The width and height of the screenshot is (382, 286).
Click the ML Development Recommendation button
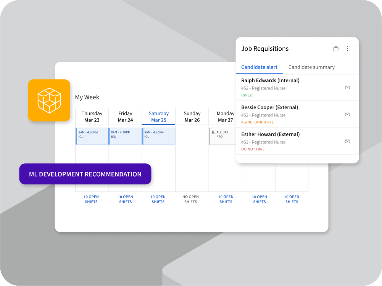click(x=85, y=174)
